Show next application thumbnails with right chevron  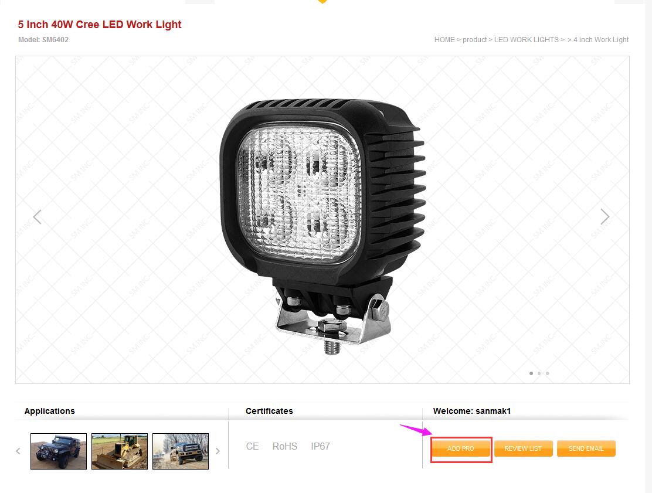(218, 451)
